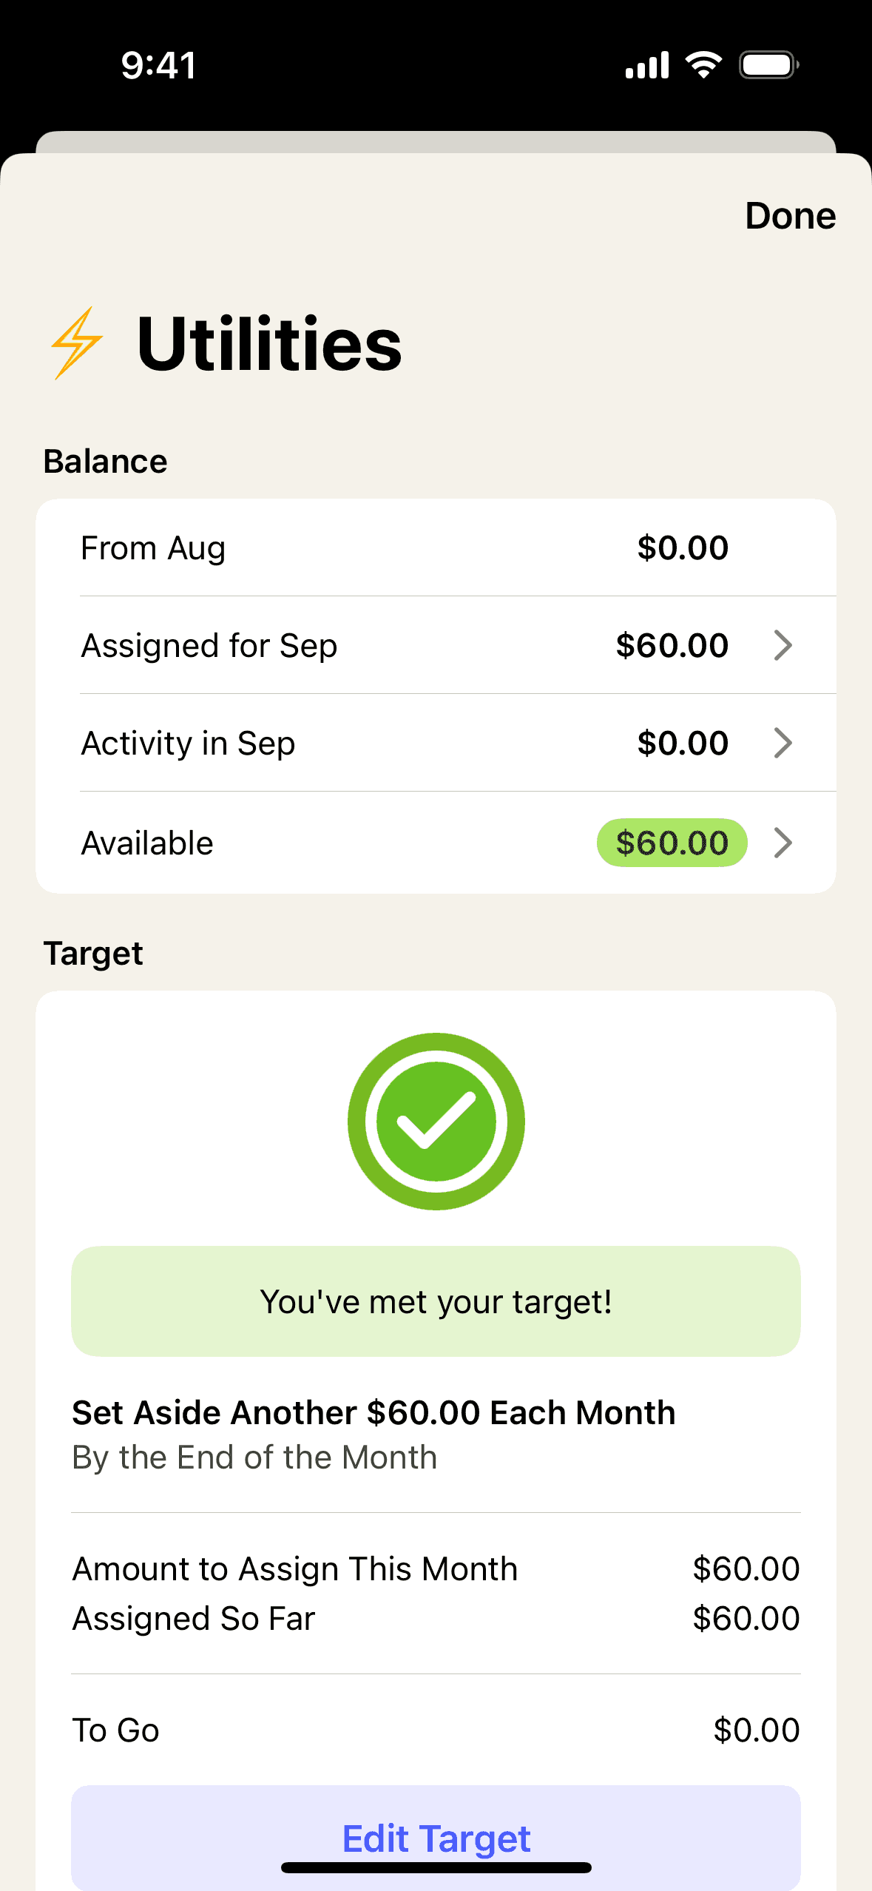This screenshot has width=872, height=1891.
Task: Tap the To Go $0.00 amount
Action: click(756, 1730)
